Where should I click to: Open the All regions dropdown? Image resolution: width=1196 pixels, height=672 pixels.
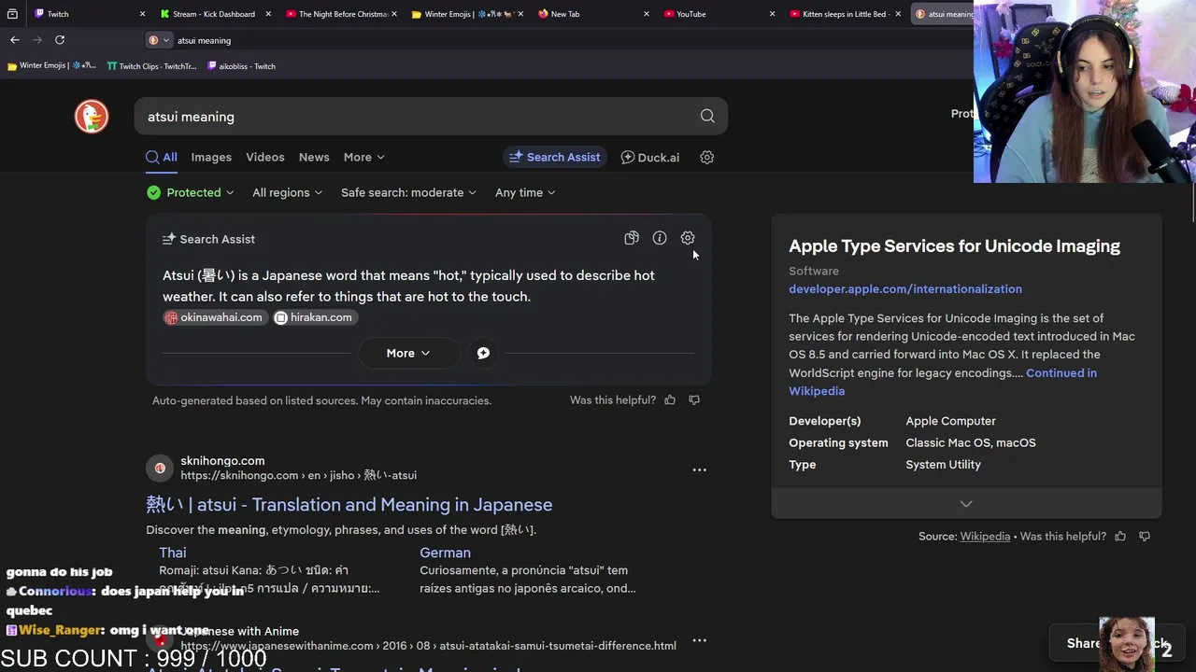(x=287, y=192)
